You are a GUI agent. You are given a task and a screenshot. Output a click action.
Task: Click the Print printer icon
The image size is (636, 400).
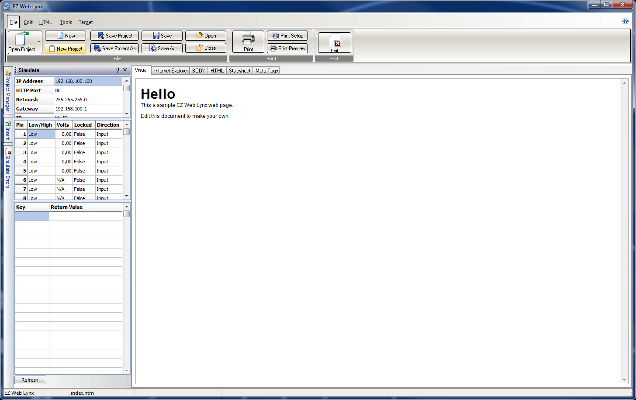coord(248,39)
